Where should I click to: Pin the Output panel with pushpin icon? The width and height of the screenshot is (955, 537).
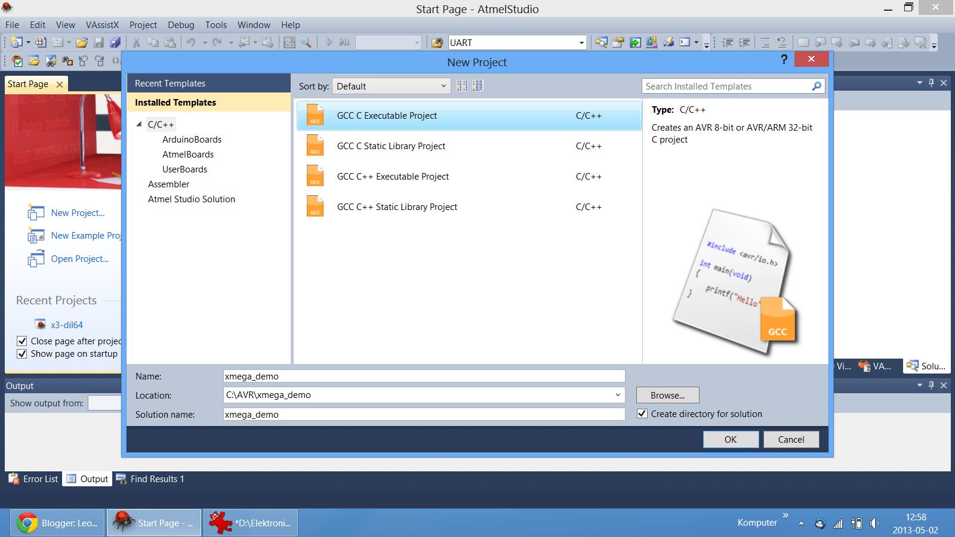[931, 385]
